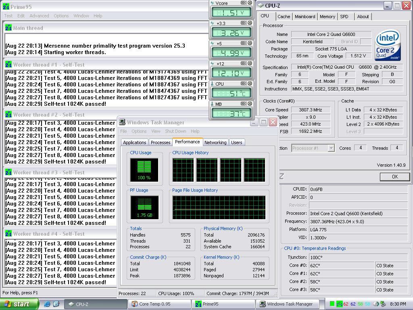Viewport: 413px width, 310px height.
Task: Switch to the Networking tab in Task Manager
Action: click(x=215, y=142)
